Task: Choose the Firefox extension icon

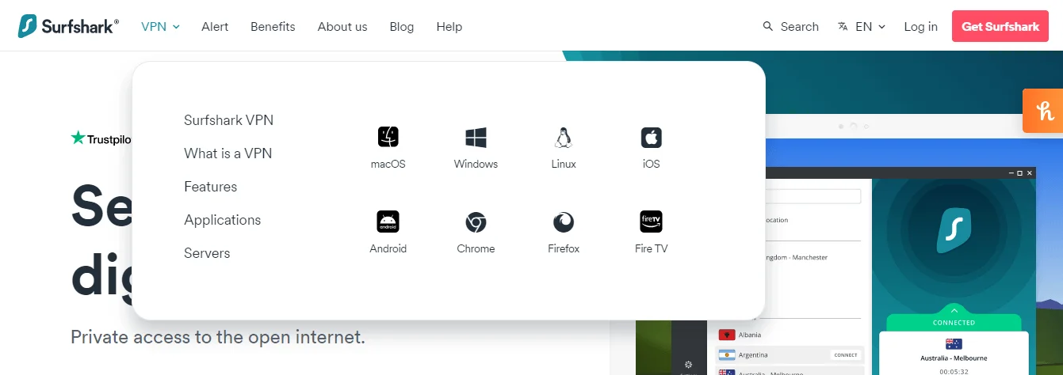Action: [564, 222]
